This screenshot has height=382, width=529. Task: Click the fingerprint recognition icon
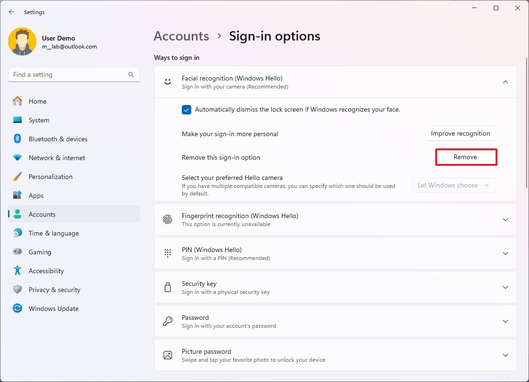coord(167,219)
